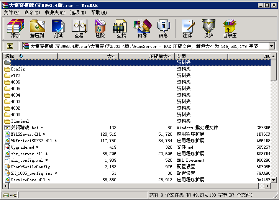Expand the archive path dropdown
Screen dimensions: 279x200
pos(272,46)
